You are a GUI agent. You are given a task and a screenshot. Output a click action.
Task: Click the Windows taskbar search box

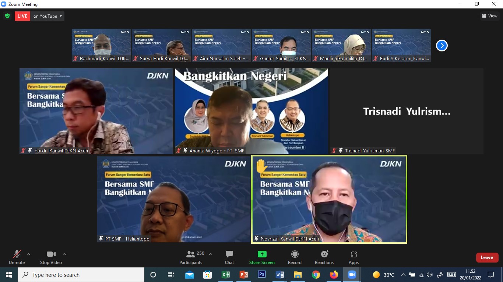click(81, 275)
